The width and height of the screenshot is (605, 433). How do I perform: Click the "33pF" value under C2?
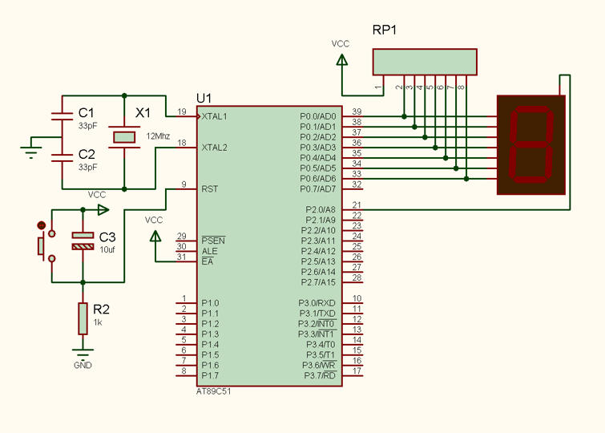coord(87,168)
